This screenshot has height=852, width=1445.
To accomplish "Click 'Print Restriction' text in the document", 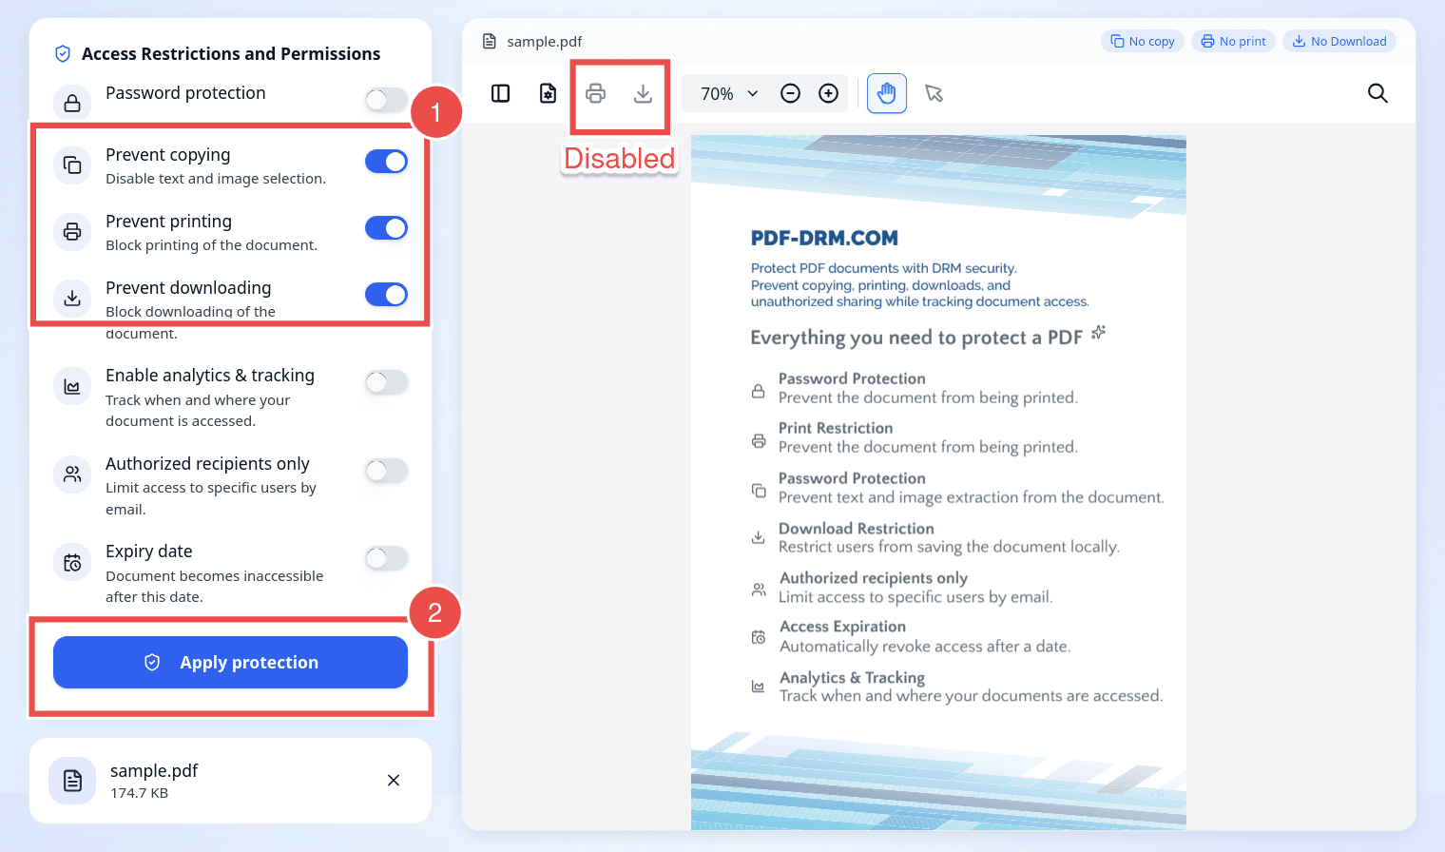I will pyautogui.click(x=836, y=428).
